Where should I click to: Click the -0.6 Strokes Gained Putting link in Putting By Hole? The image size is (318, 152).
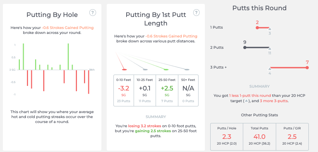(x=73, y=27)
